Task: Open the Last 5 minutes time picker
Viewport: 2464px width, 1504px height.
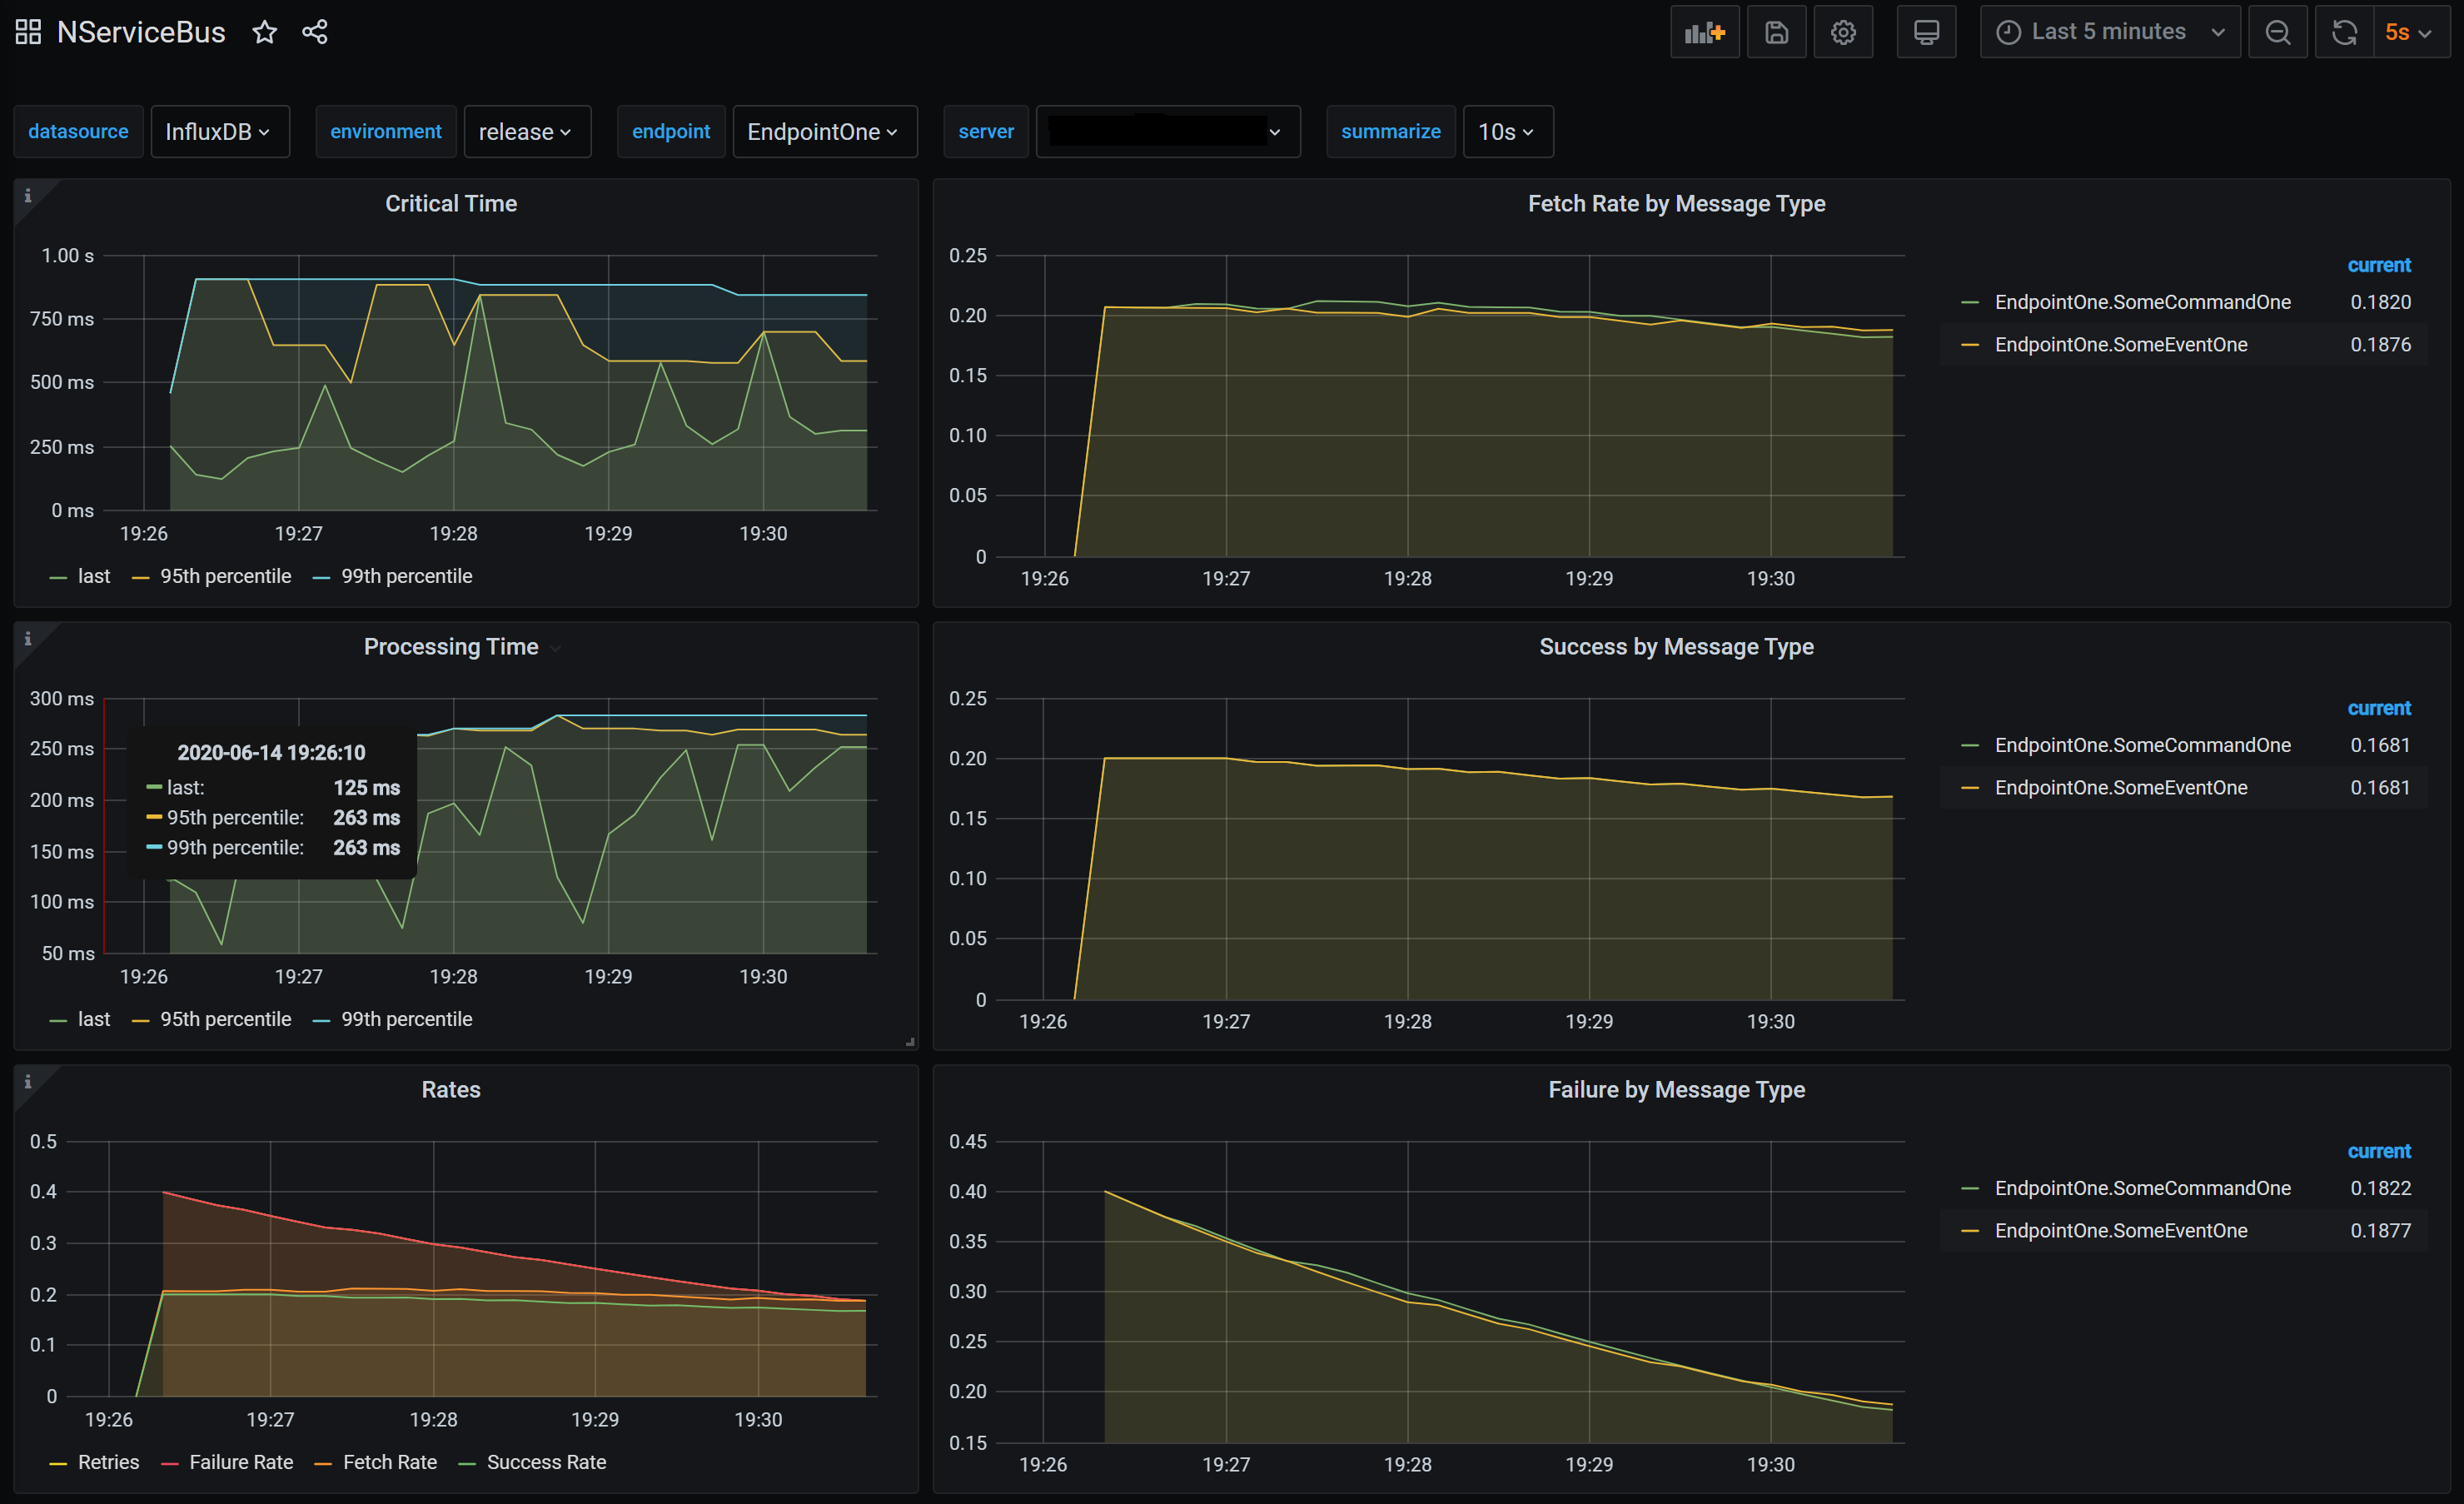Action: (x=2109, y=32)
